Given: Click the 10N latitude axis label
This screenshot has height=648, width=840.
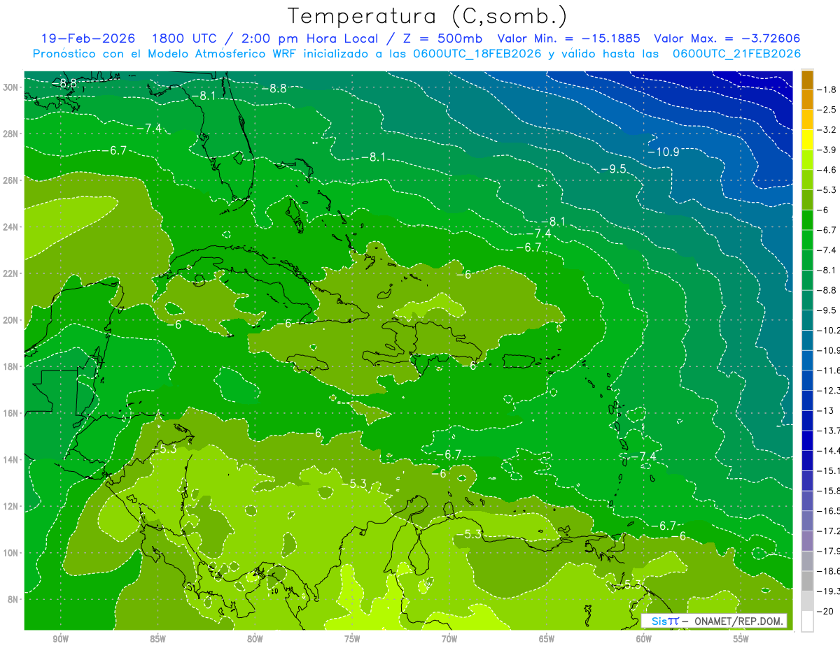Looking at the screenshot, I should click(11, 552).
